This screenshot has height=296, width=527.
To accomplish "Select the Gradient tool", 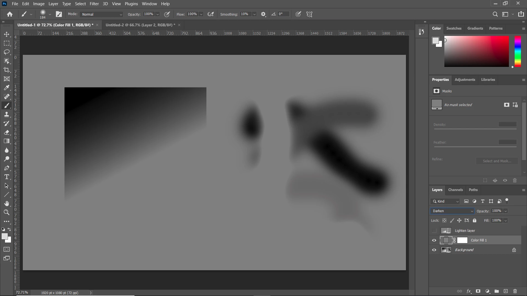I will (x=7, y=141).
